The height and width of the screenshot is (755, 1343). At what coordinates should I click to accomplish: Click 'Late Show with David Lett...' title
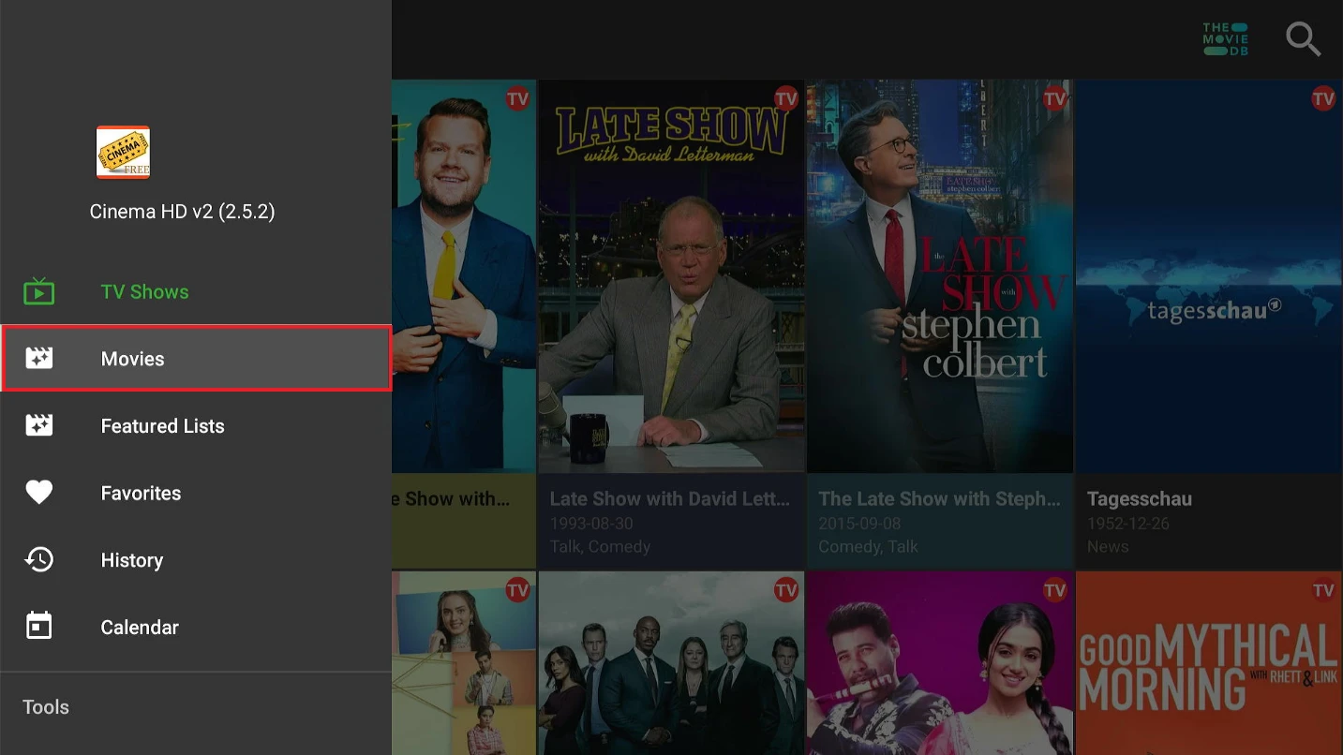670,499
